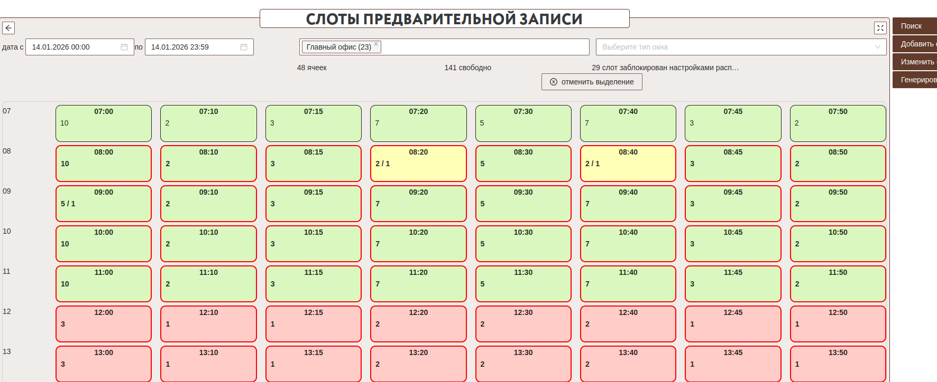Remove the Главный офис (23) tag
937x382 pixels.
point(376,44)
